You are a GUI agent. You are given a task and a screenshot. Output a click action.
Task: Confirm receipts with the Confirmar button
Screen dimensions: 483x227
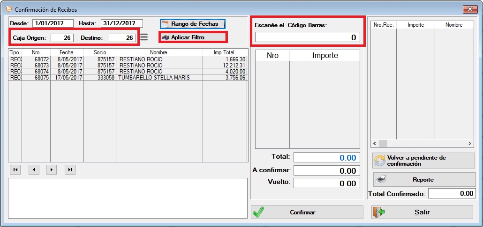coord(307,212)
